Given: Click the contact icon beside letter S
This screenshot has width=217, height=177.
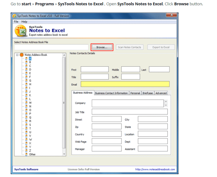Looking at the screenshot, I should (x=26, y=125).
